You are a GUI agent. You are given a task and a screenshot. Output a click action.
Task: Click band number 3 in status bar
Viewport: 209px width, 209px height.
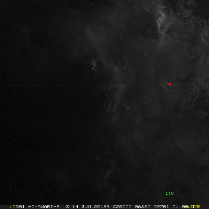click(68, 207)
